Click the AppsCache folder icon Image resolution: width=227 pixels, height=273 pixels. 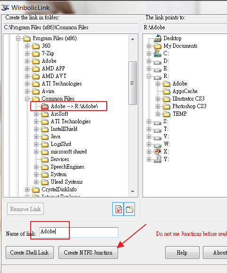167,91
